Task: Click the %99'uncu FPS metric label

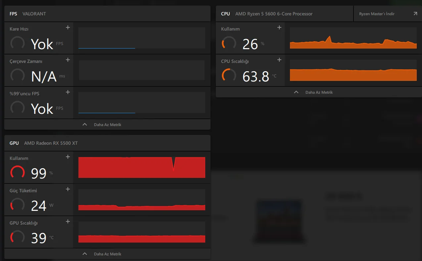Action: point(24,94)
